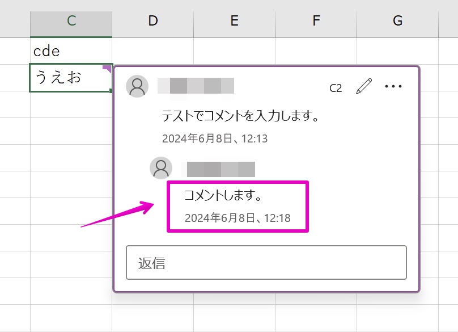Select the cell containing うえお
The height and width of the screenshot is (332, 458).
pyautogui.click(x=71, y=78)
